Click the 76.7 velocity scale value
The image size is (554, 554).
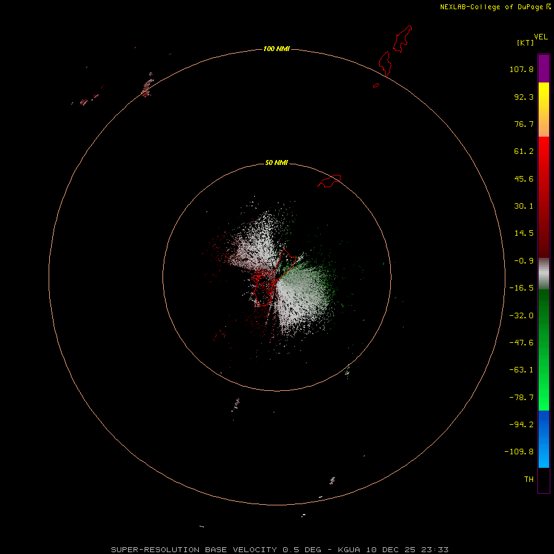point(524,124)
